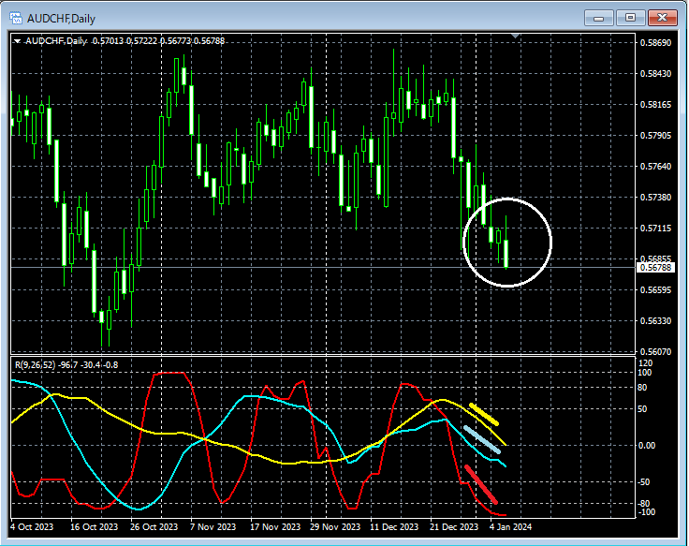This screenshot has height=546, width=689.
Task: Click the chart shift marker triangle
Action: point(516,36)
